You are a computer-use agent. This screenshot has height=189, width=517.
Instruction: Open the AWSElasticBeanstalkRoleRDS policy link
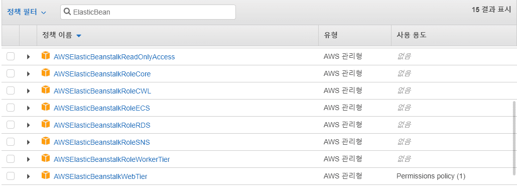point(102,126)
